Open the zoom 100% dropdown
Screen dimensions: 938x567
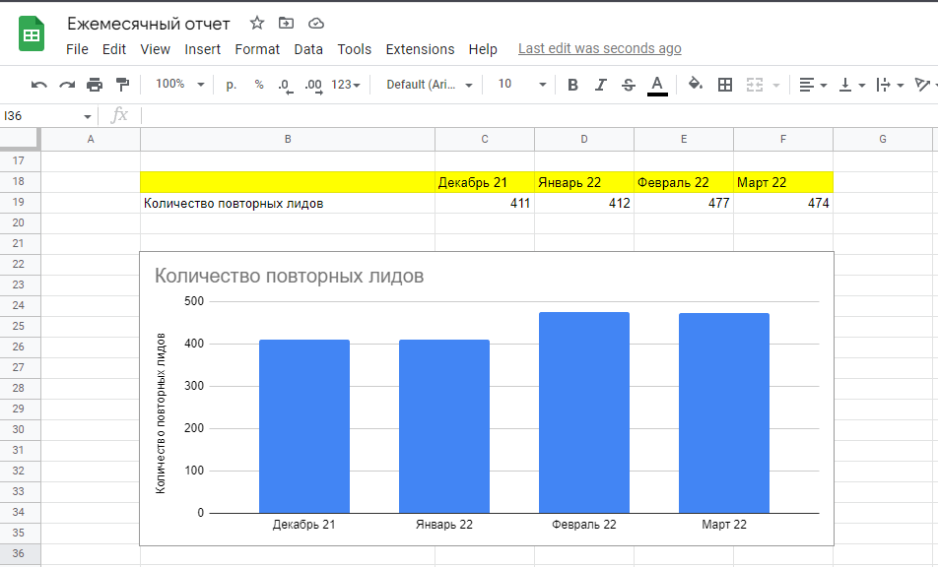click(179, 85)
